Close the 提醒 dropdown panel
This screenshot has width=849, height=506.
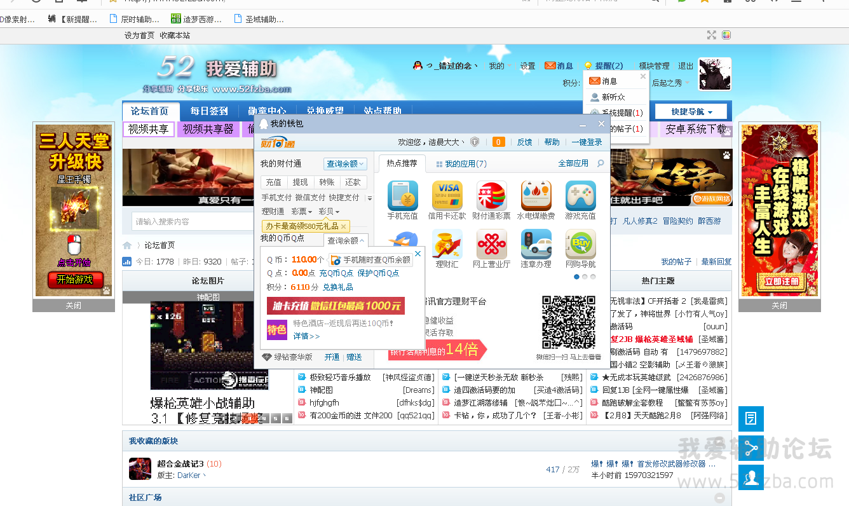642,76
